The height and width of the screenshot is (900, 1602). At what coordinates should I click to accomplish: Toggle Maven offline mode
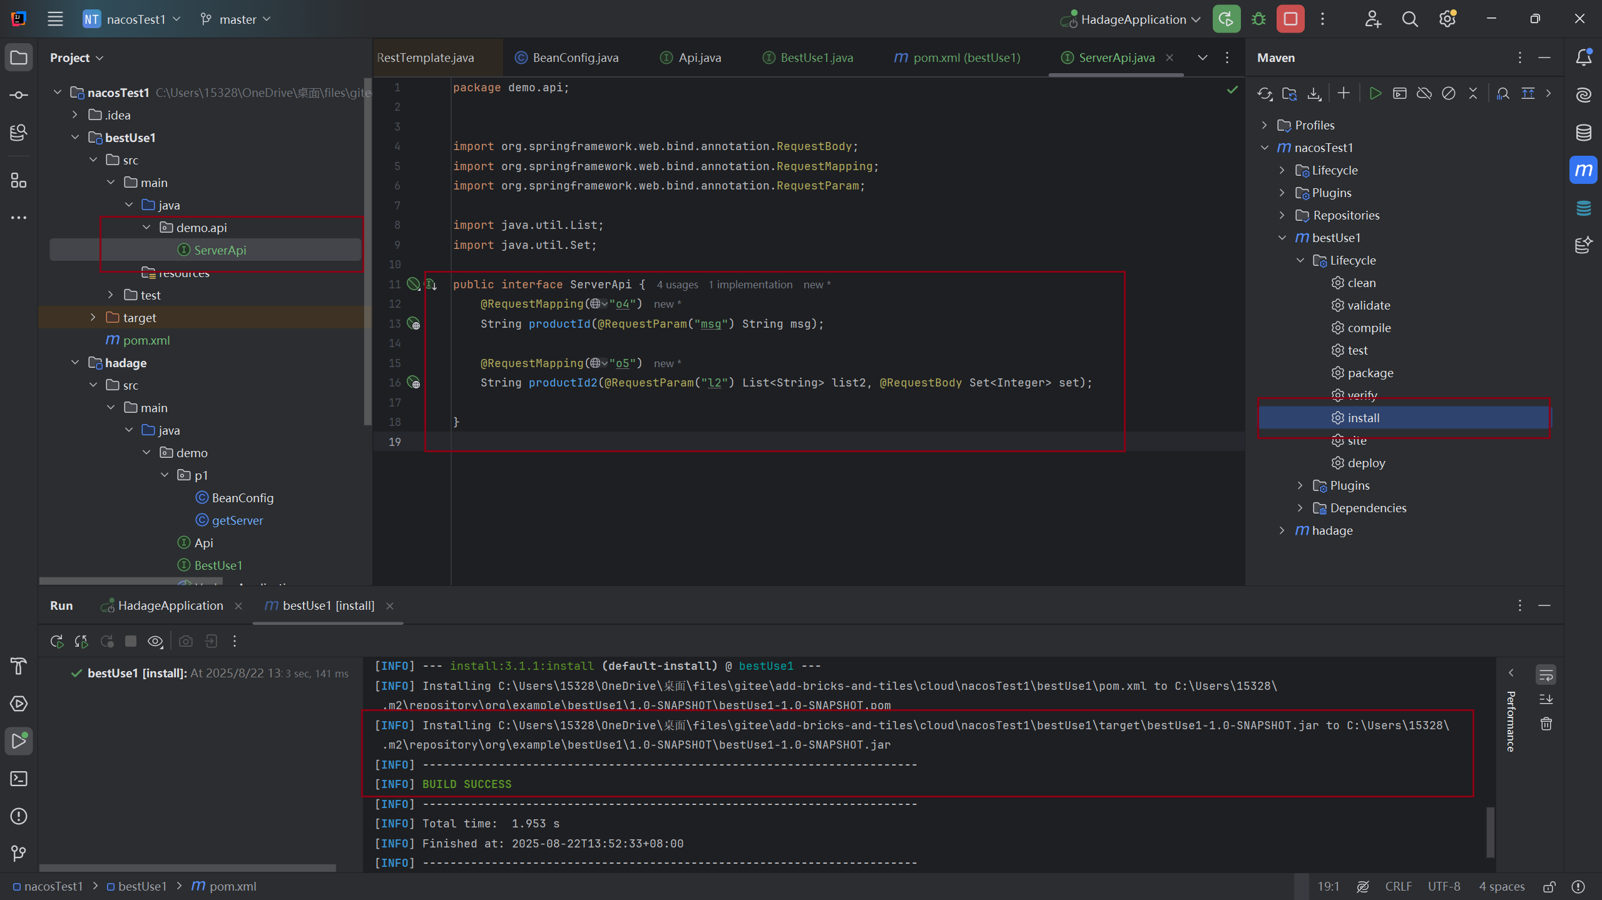point(1424,94)
